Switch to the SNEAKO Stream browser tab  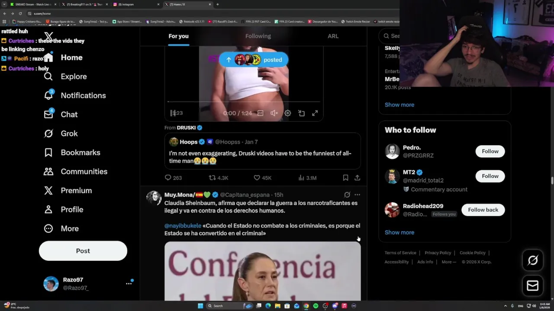[x=32, y=4]
